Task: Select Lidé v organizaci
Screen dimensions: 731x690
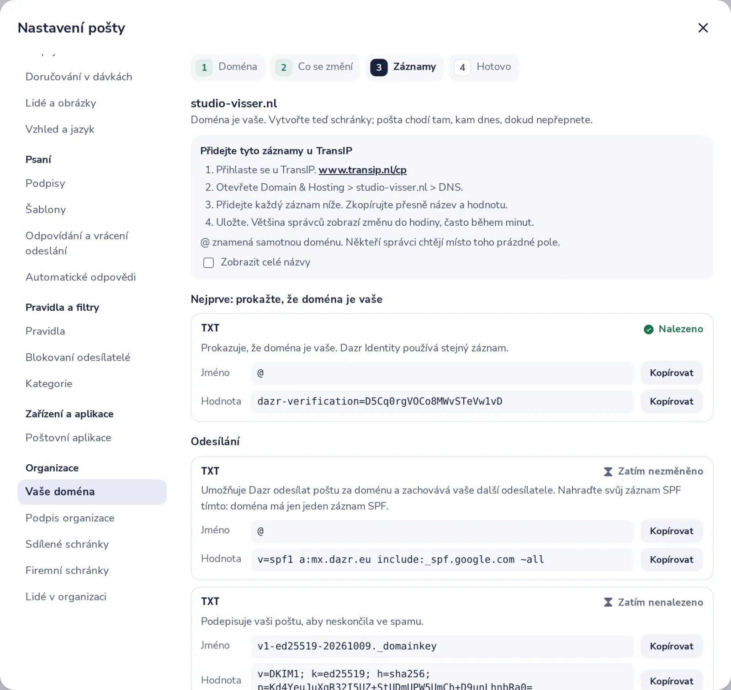Action: click(x=66, y=597)
